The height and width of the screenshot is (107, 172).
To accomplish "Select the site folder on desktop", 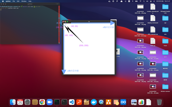I will pyautogui.click(x=165, y=31).
